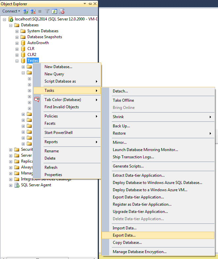Click New Query in context menu
Viewport: 218px width, 259px height.
(x=54, y=74)
